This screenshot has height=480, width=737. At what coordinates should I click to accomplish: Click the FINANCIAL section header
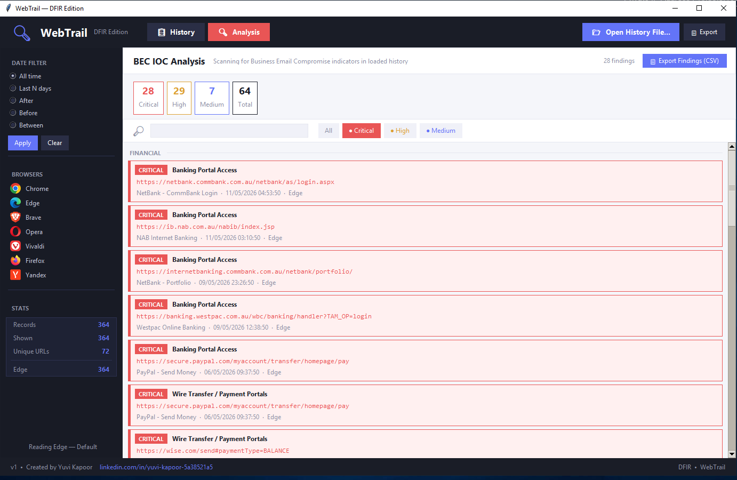click(x=145, y=153)
